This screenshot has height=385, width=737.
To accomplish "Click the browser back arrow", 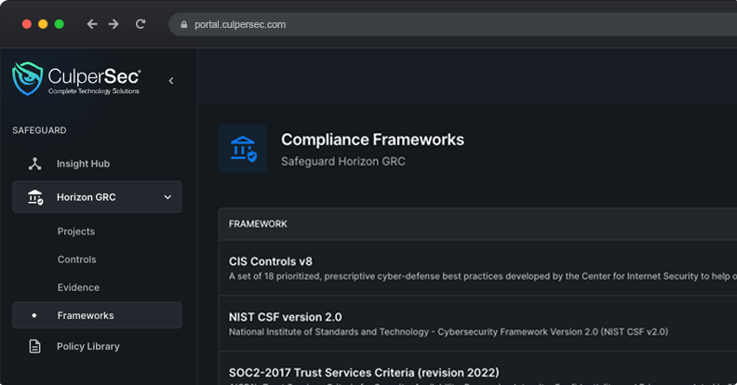I will click(x=91, y=24).
